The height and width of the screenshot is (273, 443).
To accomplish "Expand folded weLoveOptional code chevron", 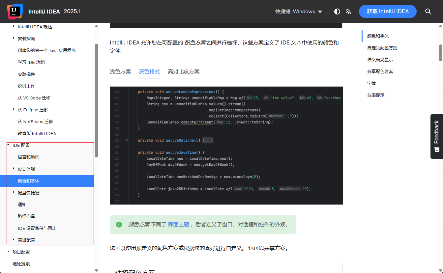I will tap(127, 140).
